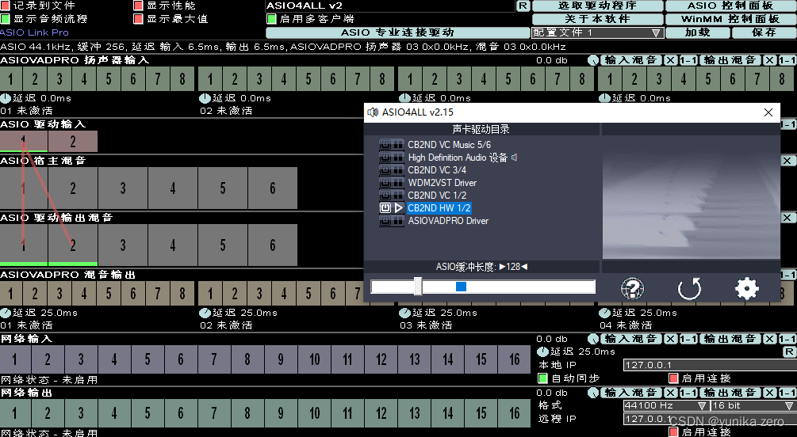Toggle power icon for ASIOVADPRO Driver

385,221
